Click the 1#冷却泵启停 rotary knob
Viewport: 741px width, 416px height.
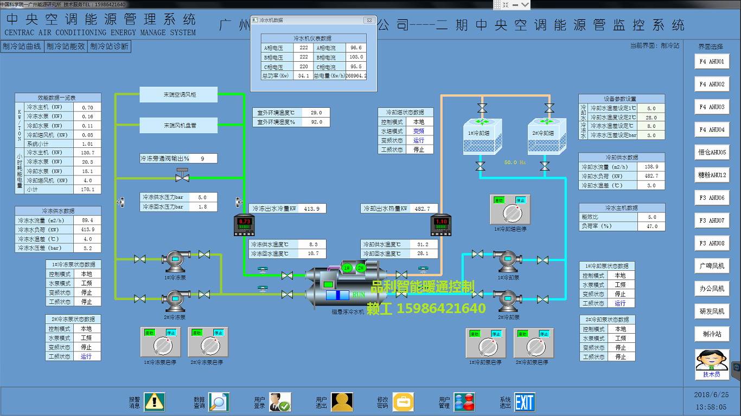pyautogui.click(x=486, y=346)
